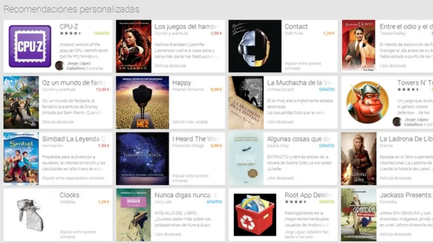The width and height of the screenshot is (433, 243).
Task: Select the Daft Punk Contact helmet cover
Action: pos(255,46)
